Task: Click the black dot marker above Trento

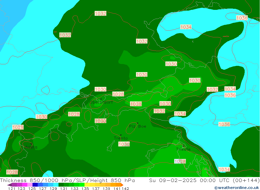Action: click(121, 135)
